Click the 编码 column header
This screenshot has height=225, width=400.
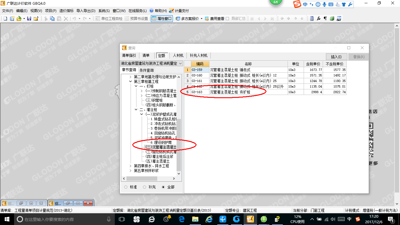tap(200, 64)
